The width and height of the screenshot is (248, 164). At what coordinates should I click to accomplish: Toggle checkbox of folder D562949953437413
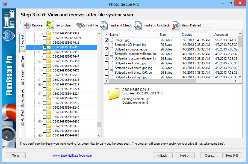pos(45,47)
